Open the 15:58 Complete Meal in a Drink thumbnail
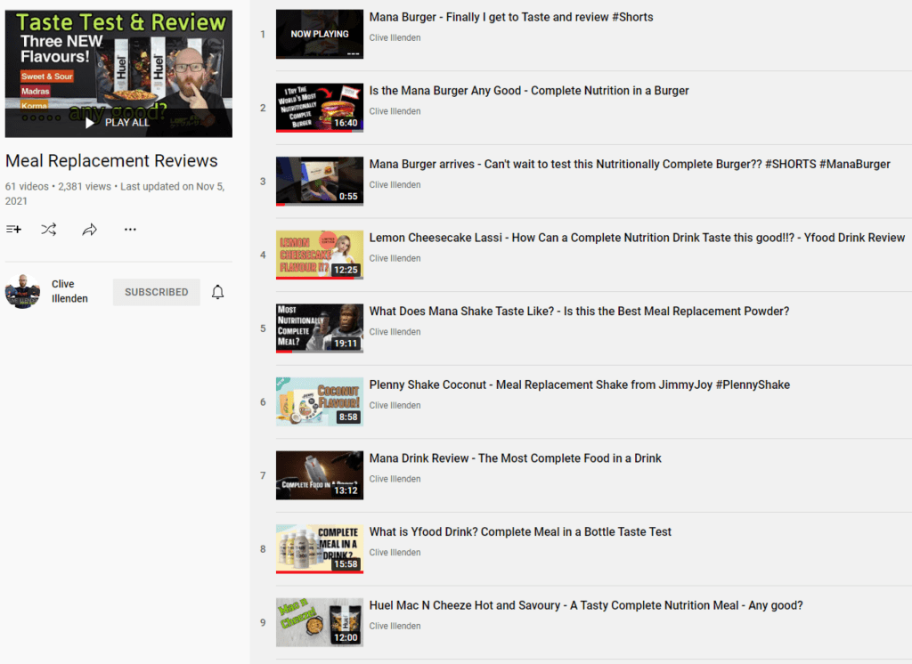Viewport: 912px width, 664px height. tap(320, 549)
